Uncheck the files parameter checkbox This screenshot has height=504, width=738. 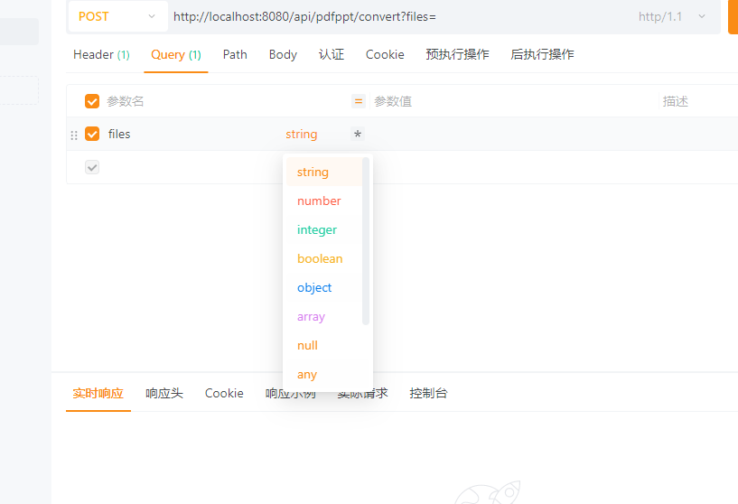tap(92, 134)
